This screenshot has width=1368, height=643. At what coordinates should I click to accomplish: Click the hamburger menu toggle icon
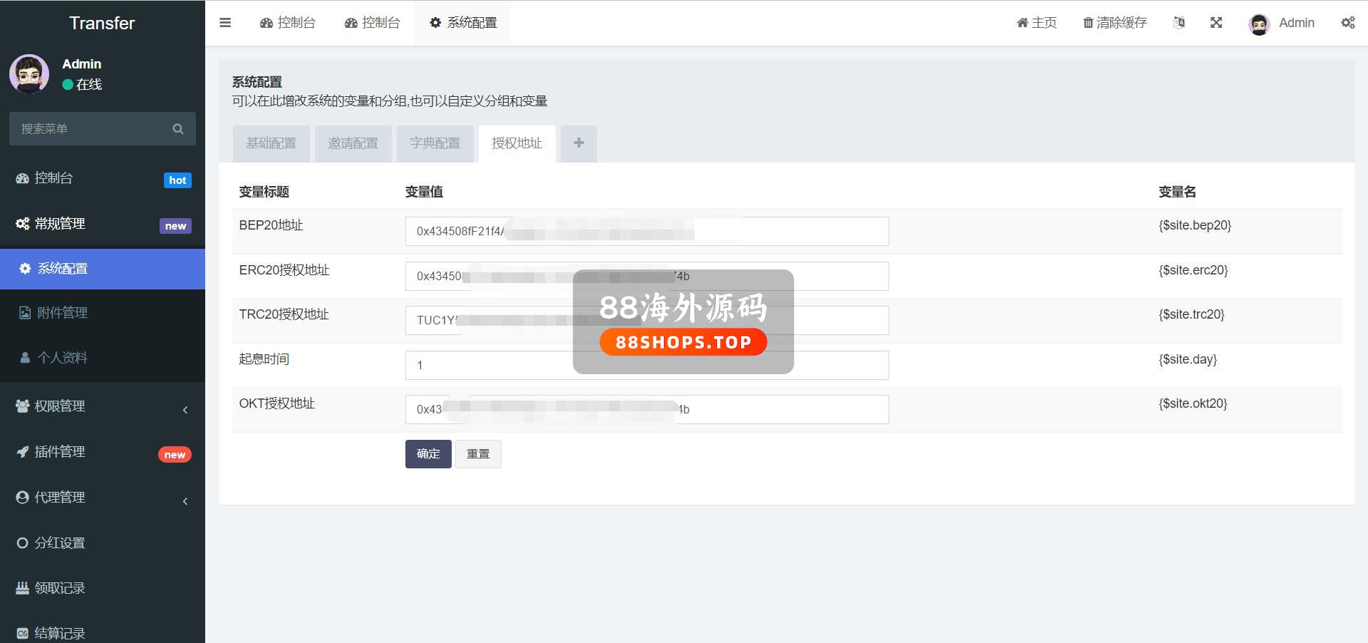(x=225, y=23)
